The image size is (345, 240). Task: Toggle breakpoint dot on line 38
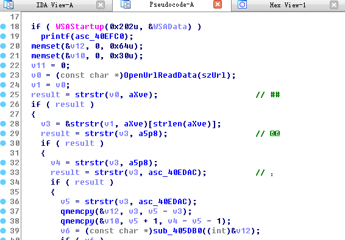pyautogui.click(x=3, y=221)
